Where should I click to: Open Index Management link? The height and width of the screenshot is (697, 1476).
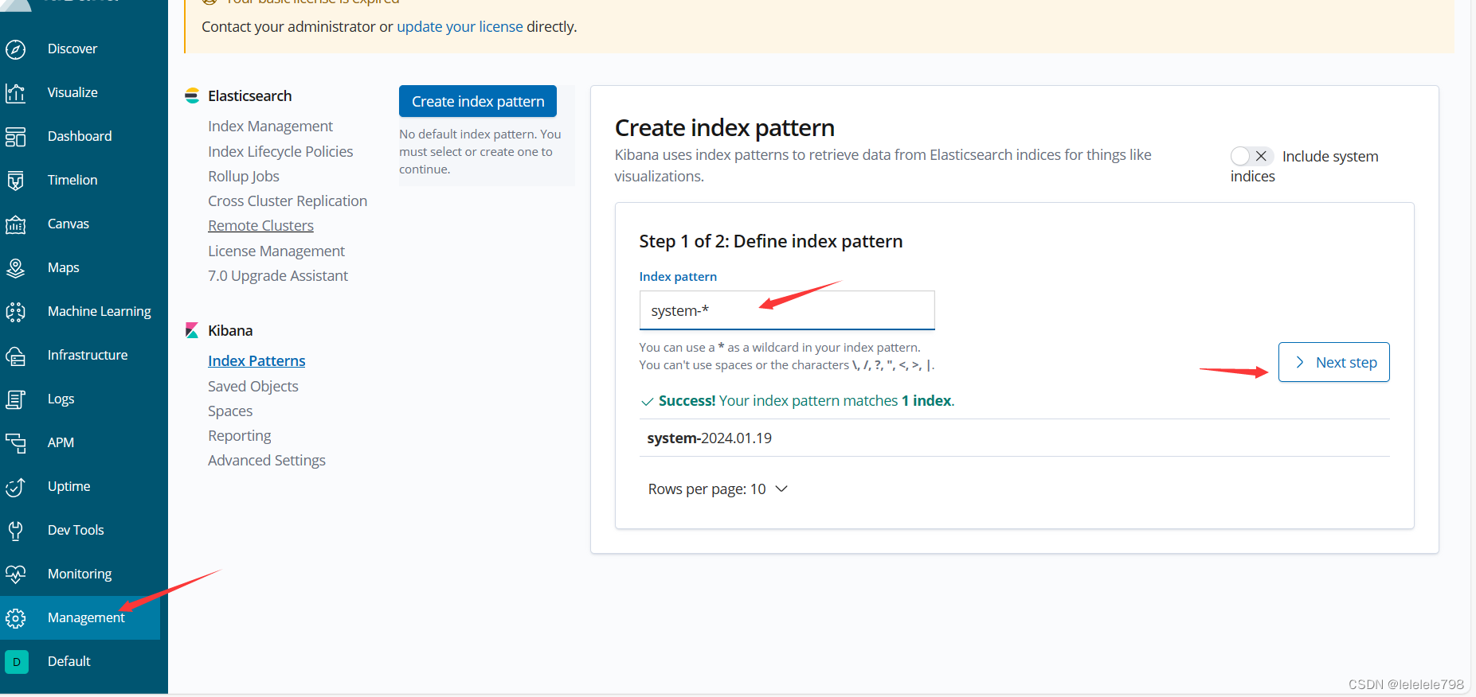(x=270, y=126)
